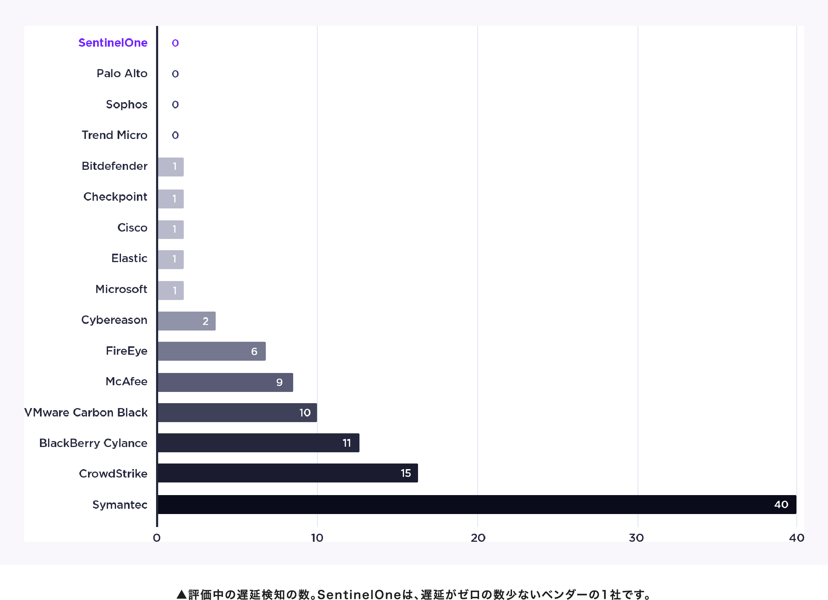Select the x-axis tick label 40
Image resolution: width=828 pixels, height=600 pixels.
[796, 538]
